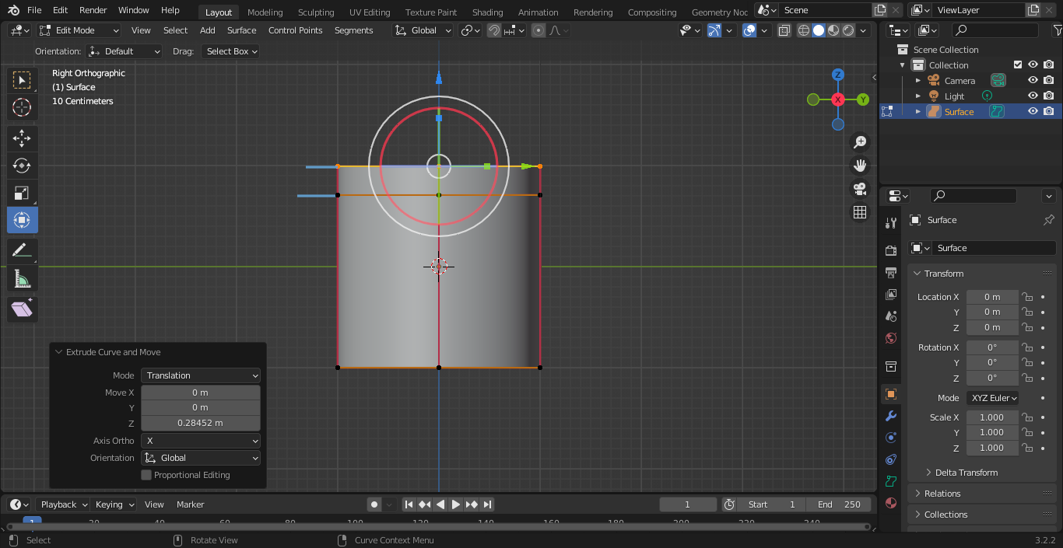Open the Orientation Default dropdown
The image size is (1063, 548).
click(x=124, y=51)
